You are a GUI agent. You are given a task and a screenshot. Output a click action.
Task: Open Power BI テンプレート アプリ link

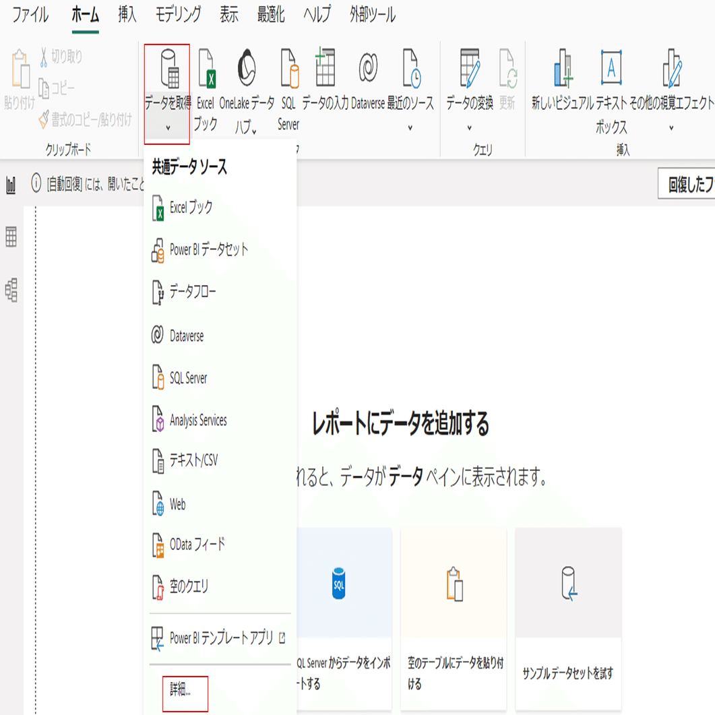220,638
